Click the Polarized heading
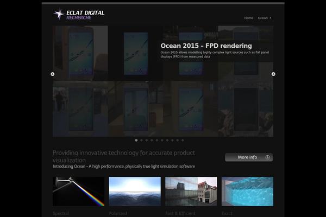Image resolution: width=326 pixels, height=217 pixels. 118,213
